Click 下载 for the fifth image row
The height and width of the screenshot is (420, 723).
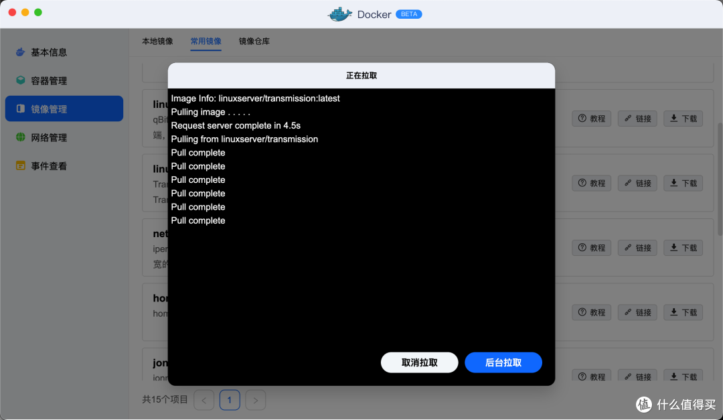pyautogui.click(x=683, y=376)
